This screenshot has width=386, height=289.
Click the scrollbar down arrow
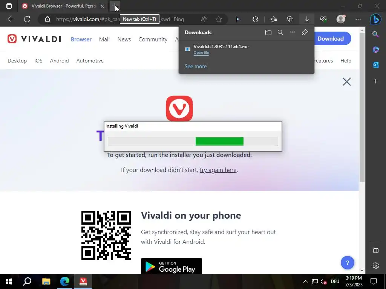[x=362, y=271]
